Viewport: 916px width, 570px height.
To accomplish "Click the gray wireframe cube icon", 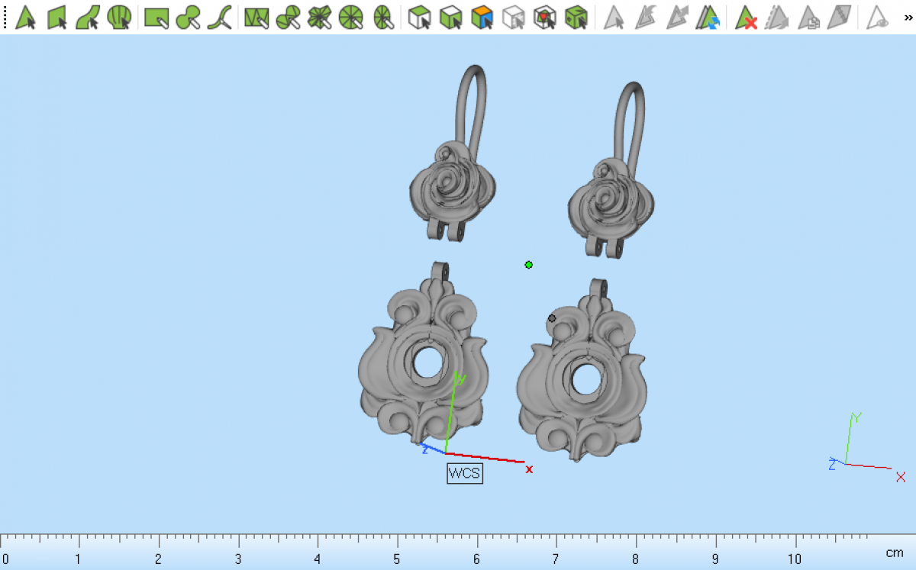I will tap(514, 17).
